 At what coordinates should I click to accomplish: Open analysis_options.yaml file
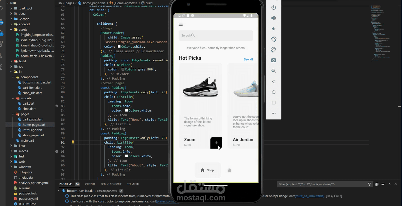point(33,183)
